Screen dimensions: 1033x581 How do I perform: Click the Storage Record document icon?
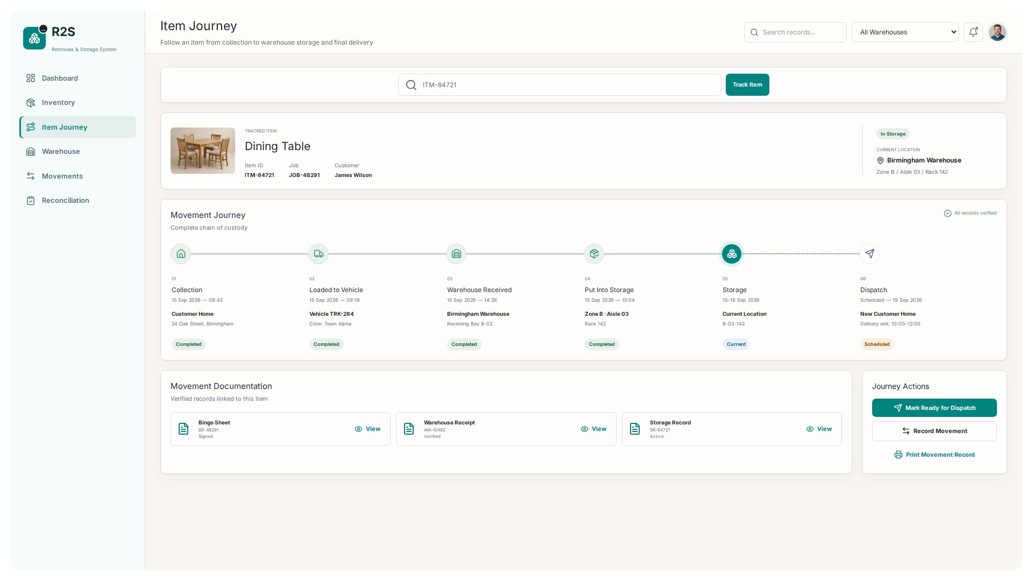coord(635,429)
